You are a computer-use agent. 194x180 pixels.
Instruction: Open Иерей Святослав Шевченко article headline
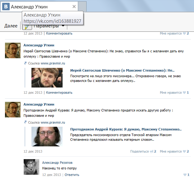click(x=122, y=70)
